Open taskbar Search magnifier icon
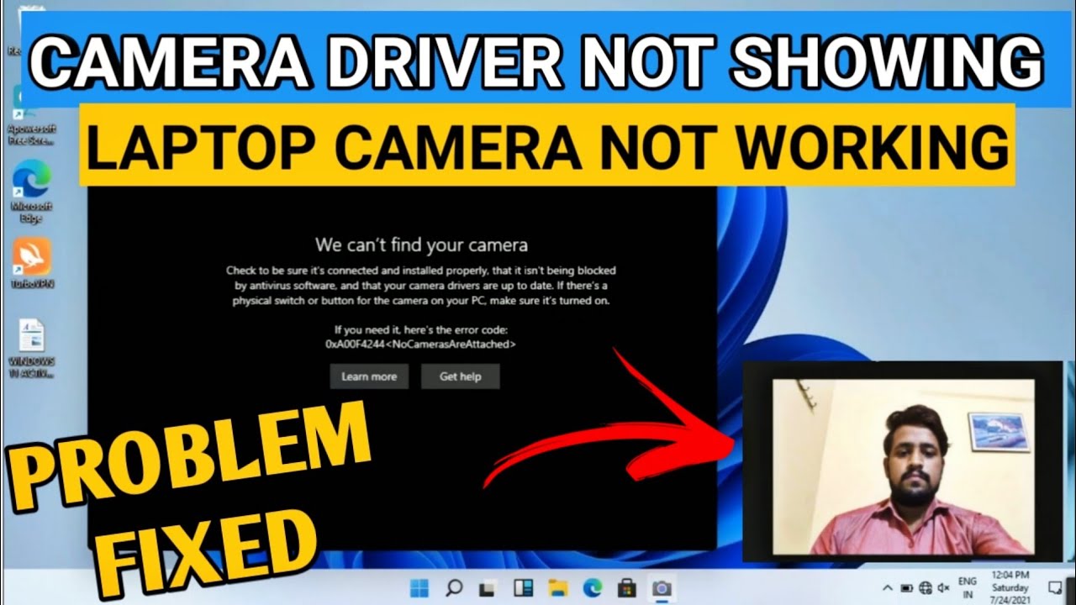 click(x=454, y=587)
